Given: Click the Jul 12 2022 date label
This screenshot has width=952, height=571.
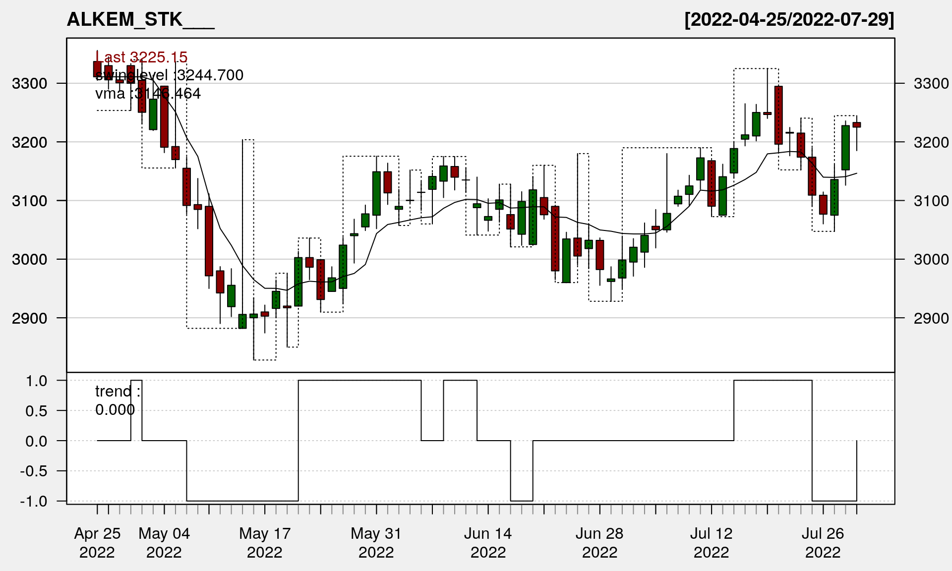Looking at the screenshot, I should point(711,543).
